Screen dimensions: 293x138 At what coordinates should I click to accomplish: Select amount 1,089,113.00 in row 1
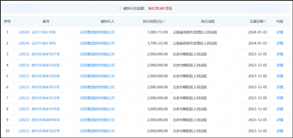(x=158, y=32)
